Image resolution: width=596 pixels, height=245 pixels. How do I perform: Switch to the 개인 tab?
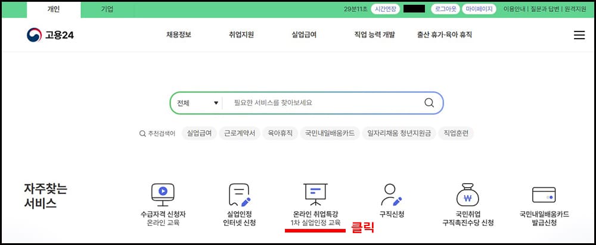54,10
